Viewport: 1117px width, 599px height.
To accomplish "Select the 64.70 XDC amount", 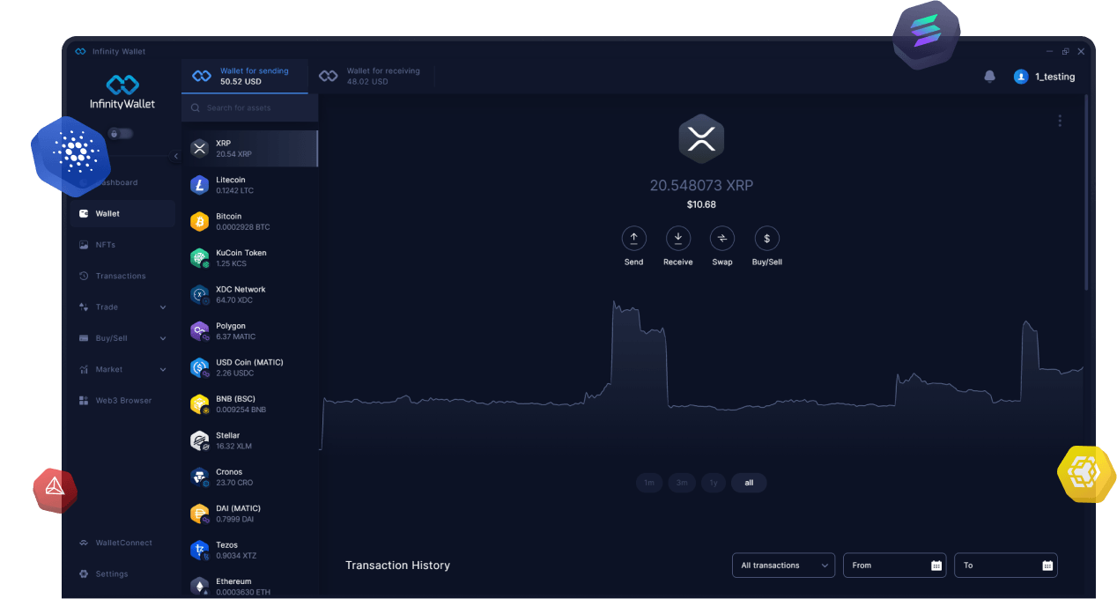I will click(x=234, y=300).
